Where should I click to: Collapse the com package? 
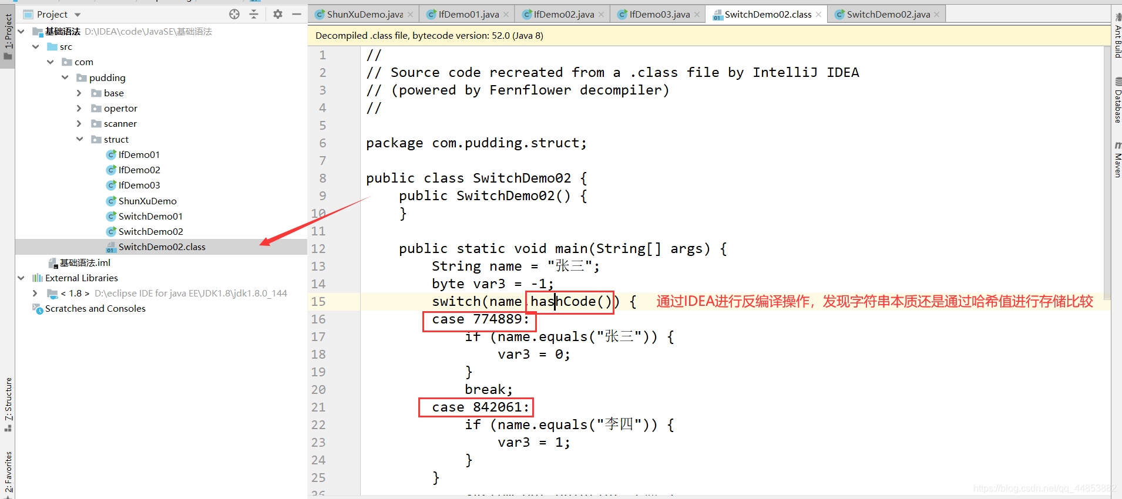(51, 62)
